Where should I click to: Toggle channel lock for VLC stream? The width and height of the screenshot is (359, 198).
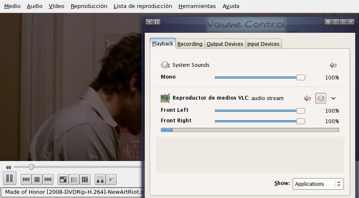point(321,98)
